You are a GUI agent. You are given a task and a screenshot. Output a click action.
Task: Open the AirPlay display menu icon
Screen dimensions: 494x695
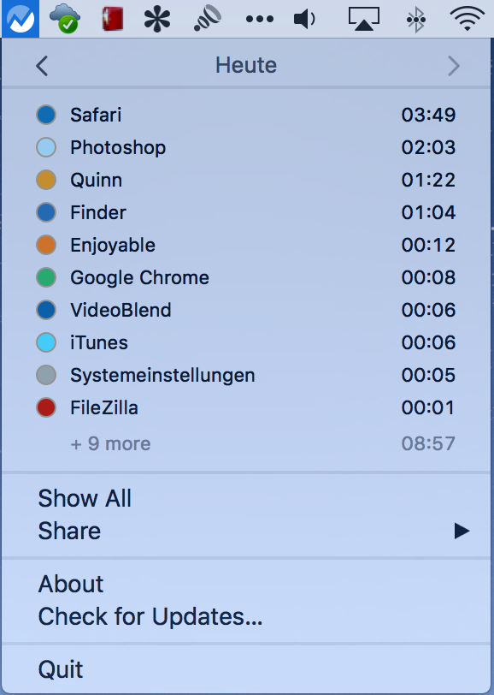click(364, 19)
